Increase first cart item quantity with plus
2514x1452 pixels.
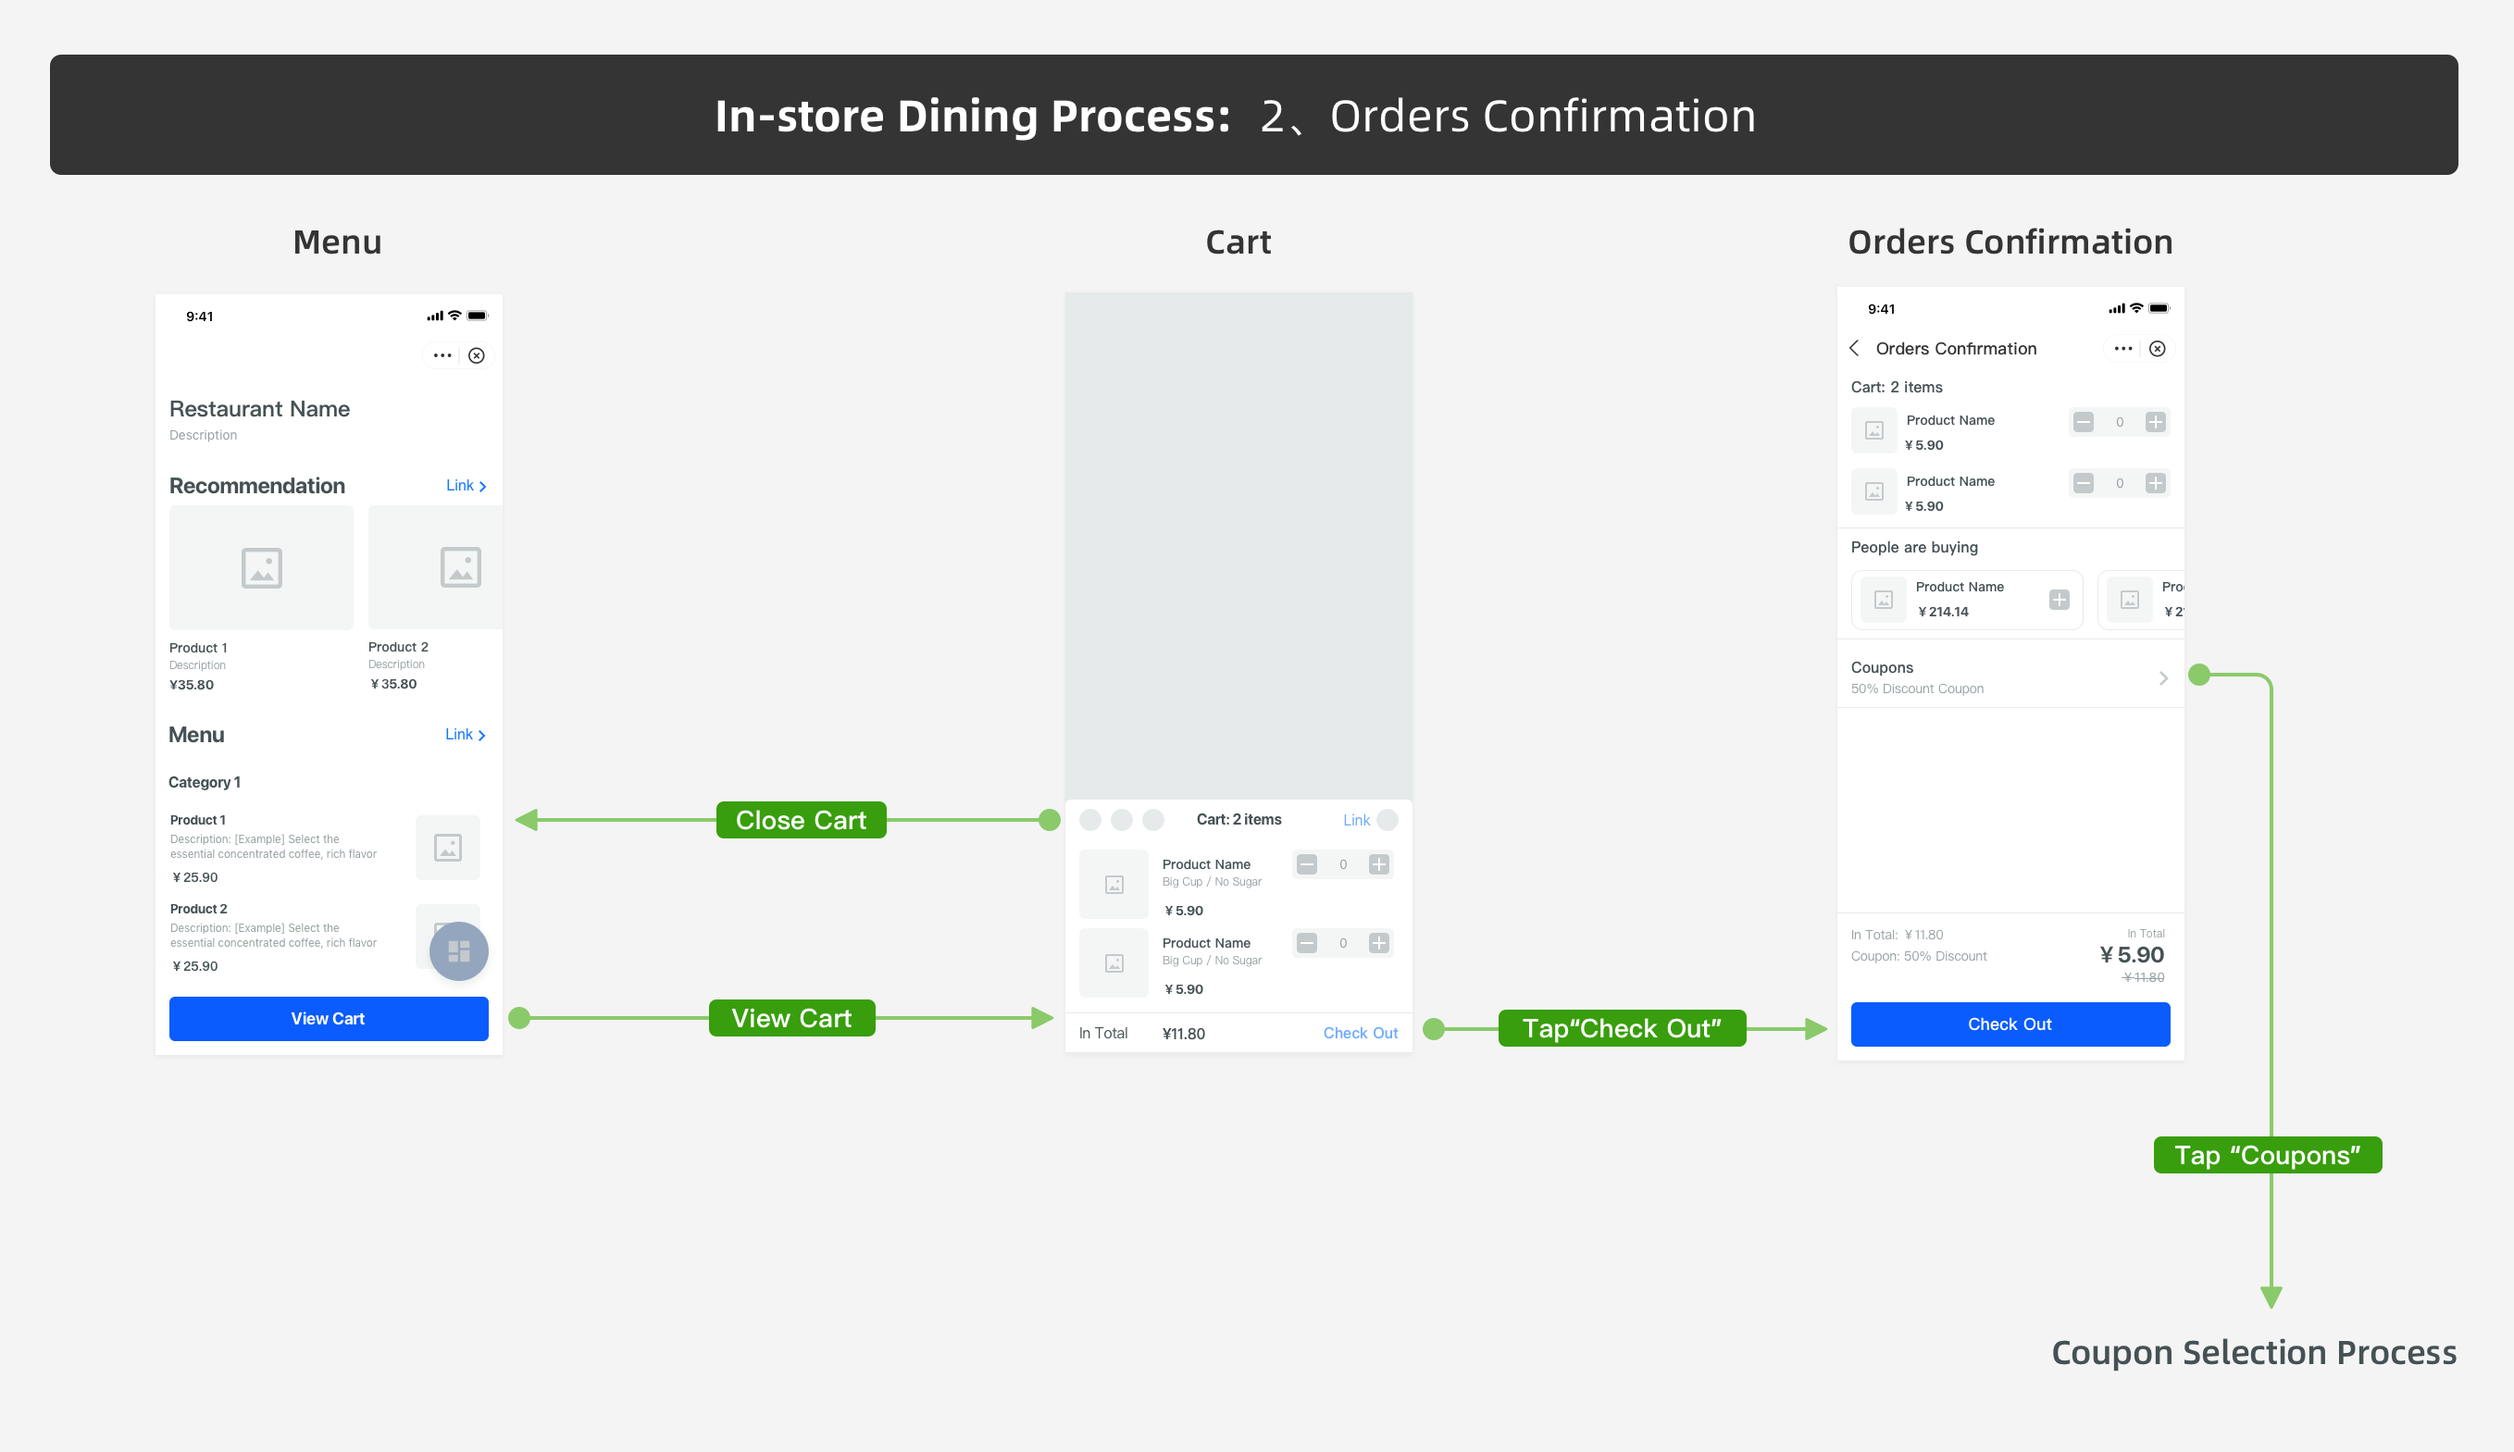click(x=1379, y=864)
